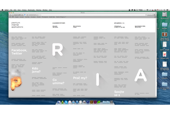Click the "Facebook, Twitter" heading link
Screen dimensions: 170x114
point(19,52)
